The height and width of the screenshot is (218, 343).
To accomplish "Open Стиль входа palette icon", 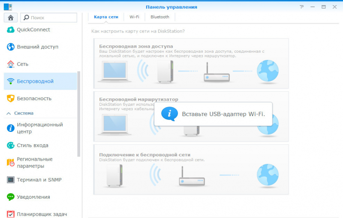I will [11, 145].
